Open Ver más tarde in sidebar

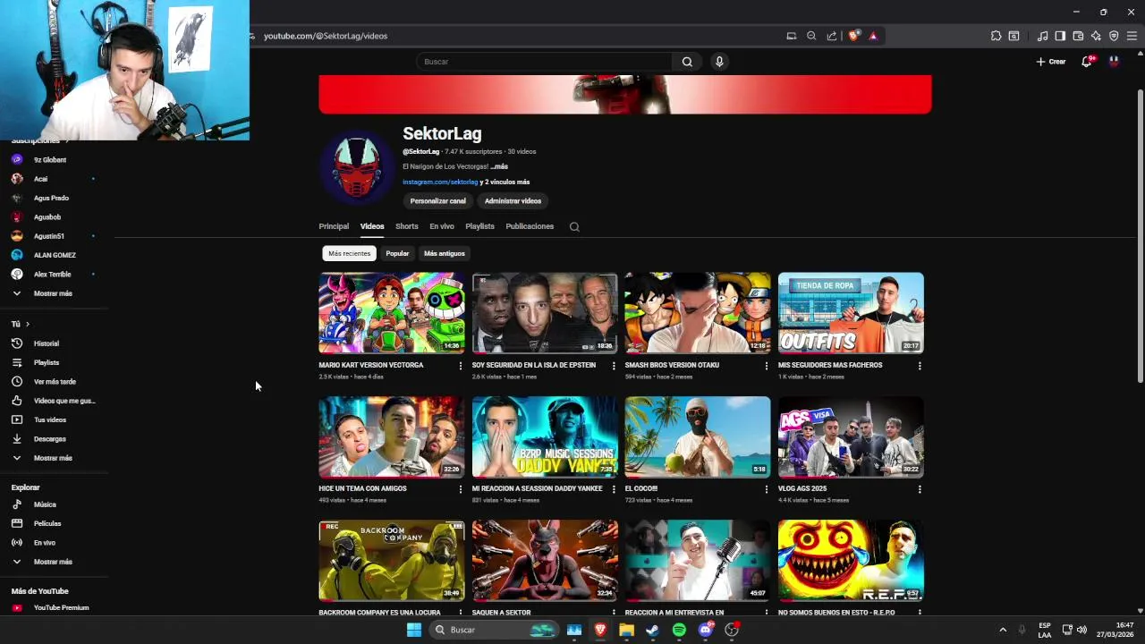click(x=54, y=382)
